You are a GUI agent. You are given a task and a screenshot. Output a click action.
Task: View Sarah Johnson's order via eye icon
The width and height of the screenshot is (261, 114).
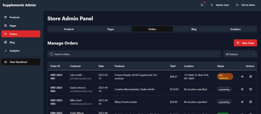[x=242, y=89]
